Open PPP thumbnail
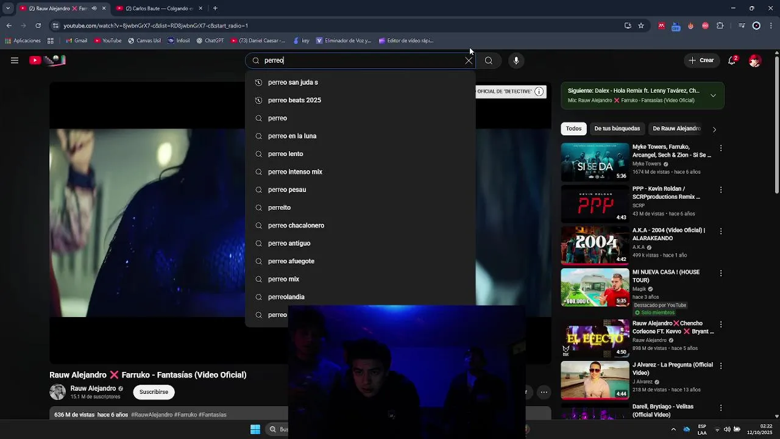780x439 pixels. pos(595,204)
